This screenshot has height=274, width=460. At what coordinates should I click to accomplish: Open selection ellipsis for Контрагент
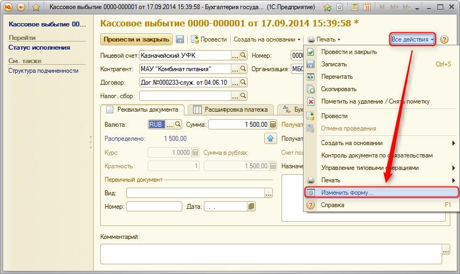point(235,69)
